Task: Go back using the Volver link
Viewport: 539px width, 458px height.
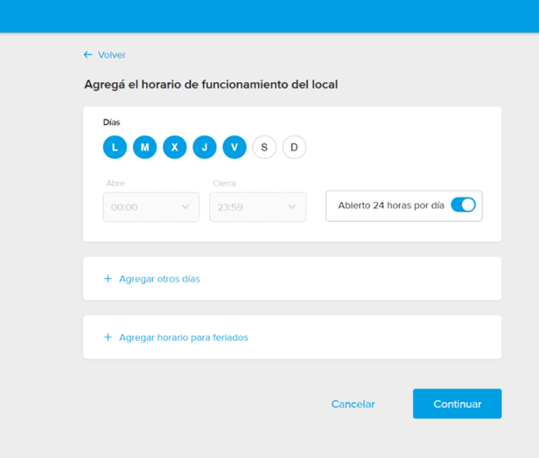Action: [x=112, y=55]
